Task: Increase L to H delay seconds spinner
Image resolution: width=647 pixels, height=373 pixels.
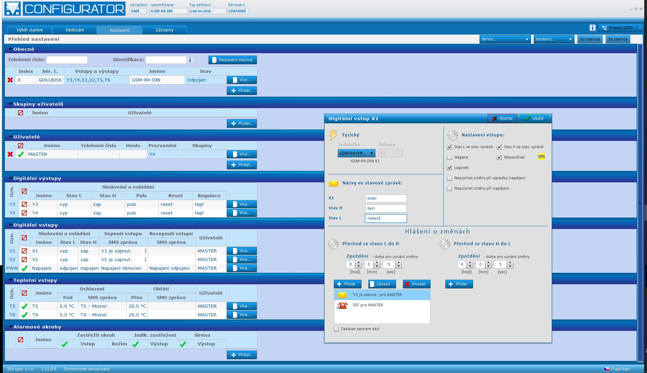Action: coord(399,263)
